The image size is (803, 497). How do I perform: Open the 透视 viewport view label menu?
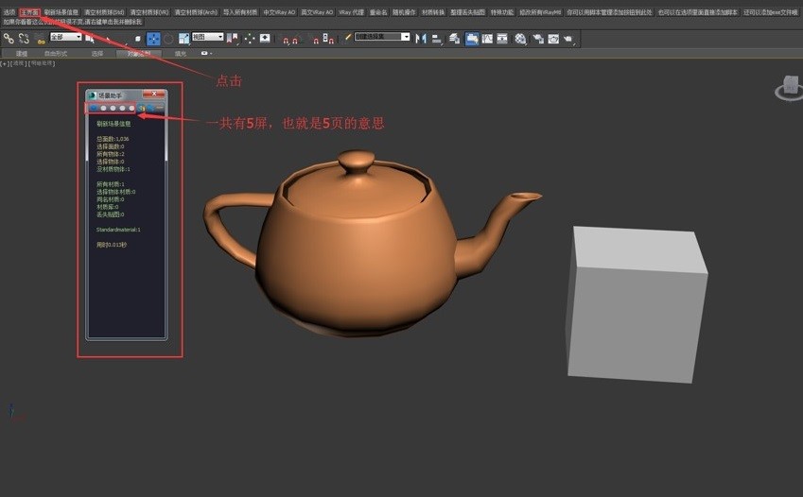(x=18, y=63)
